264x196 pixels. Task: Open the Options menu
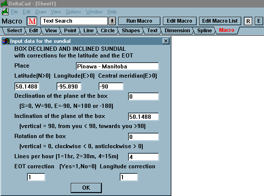coord(73,12)
